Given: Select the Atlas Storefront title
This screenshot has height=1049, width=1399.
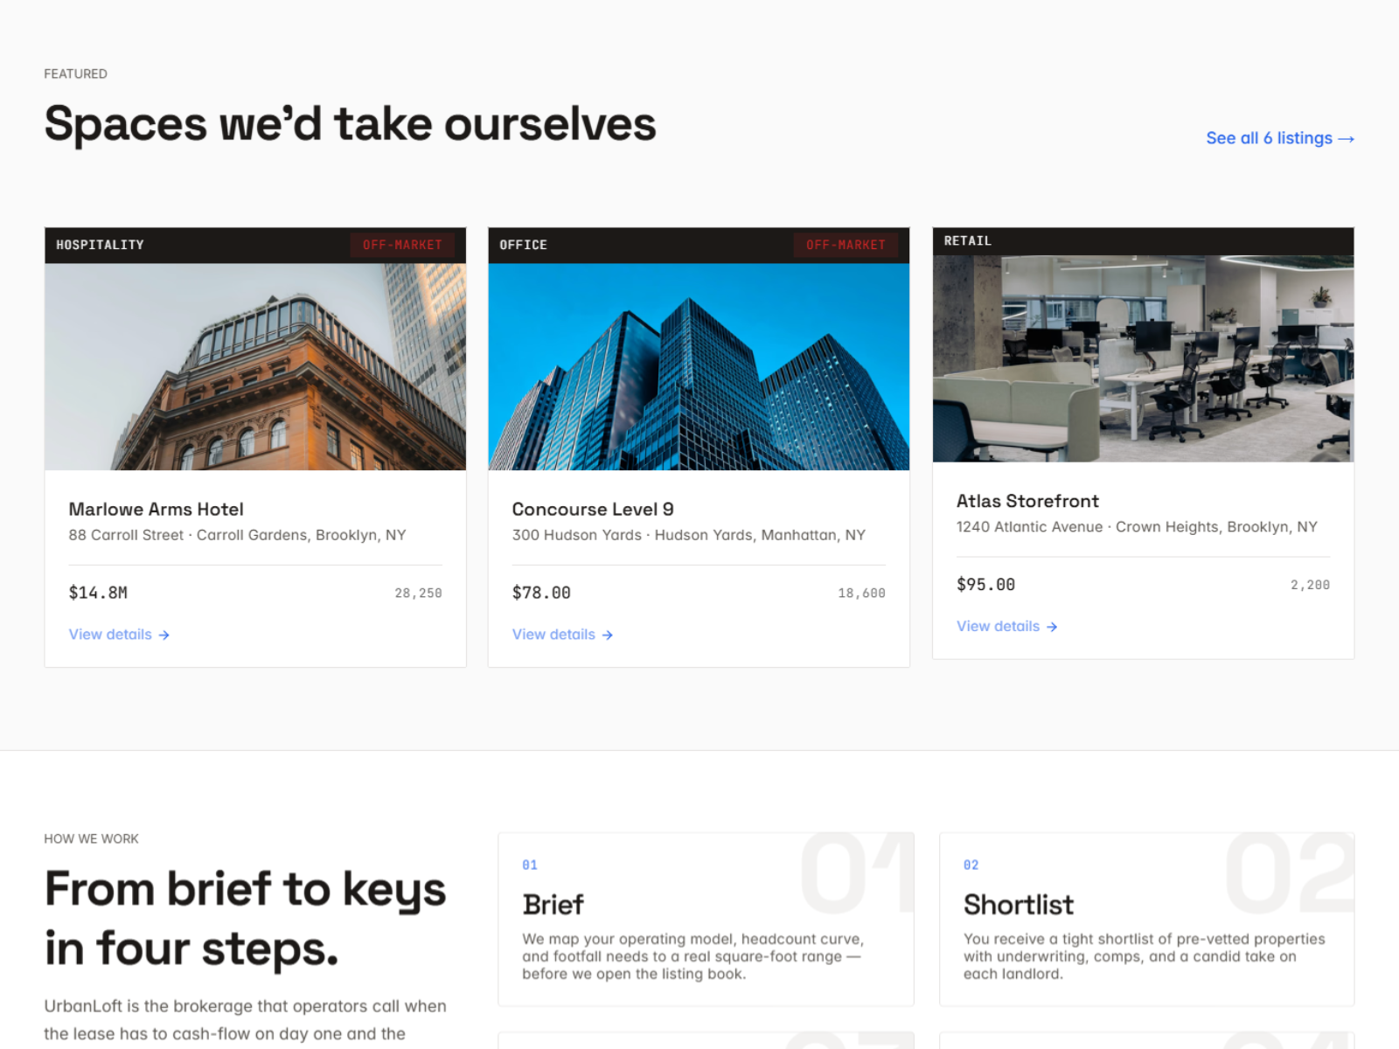Looking at the screenshot, I should (x=1027, y=501).
